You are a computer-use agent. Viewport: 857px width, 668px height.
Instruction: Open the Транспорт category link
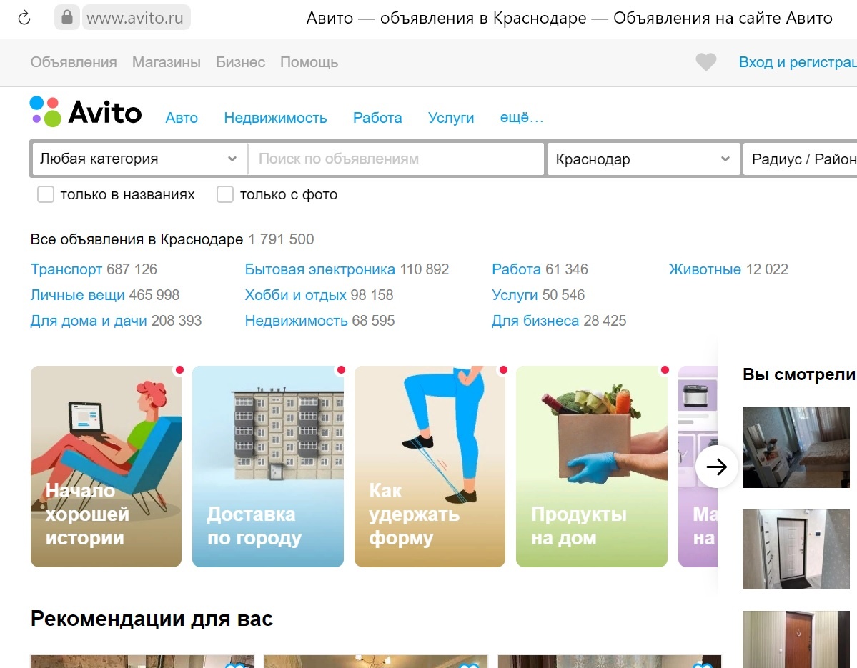point(66,269)
